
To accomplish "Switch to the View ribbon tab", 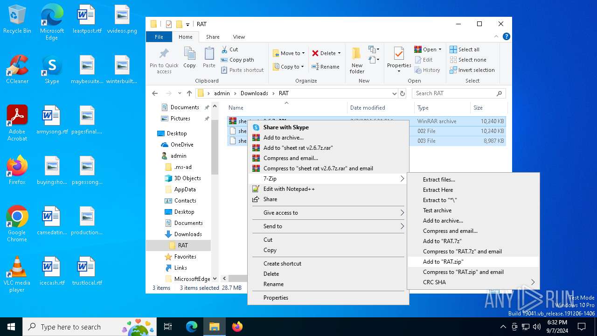I will click(x=239, y=37).
